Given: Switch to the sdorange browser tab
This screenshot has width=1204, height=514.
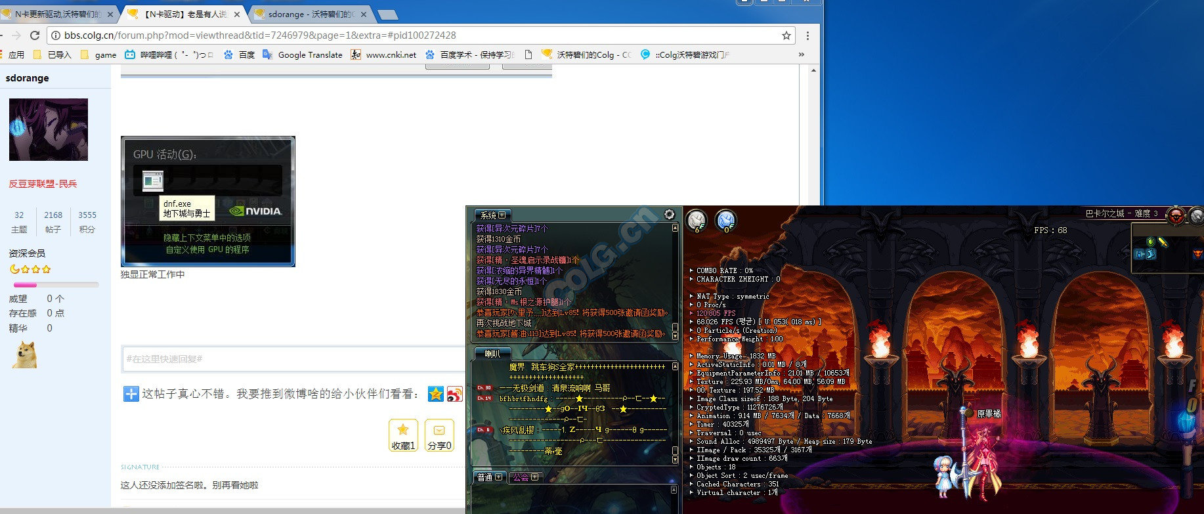Looking at the screenshot, I should point(311,14).
